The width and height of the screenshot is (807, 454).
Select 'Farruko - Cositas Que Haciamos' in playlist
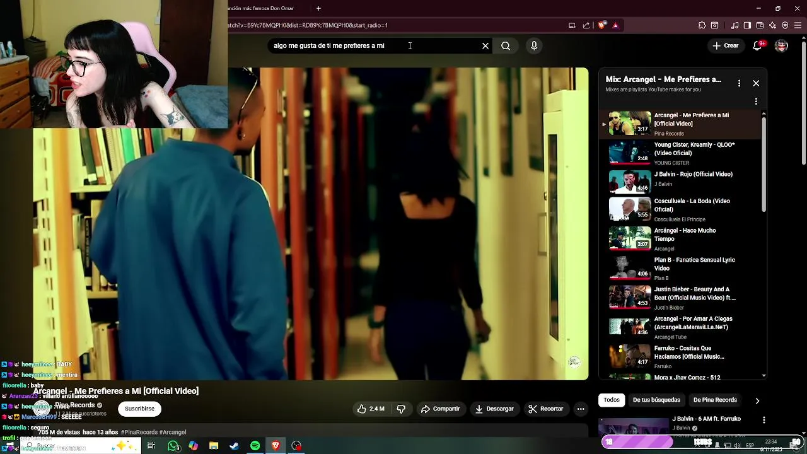point(681,356)
